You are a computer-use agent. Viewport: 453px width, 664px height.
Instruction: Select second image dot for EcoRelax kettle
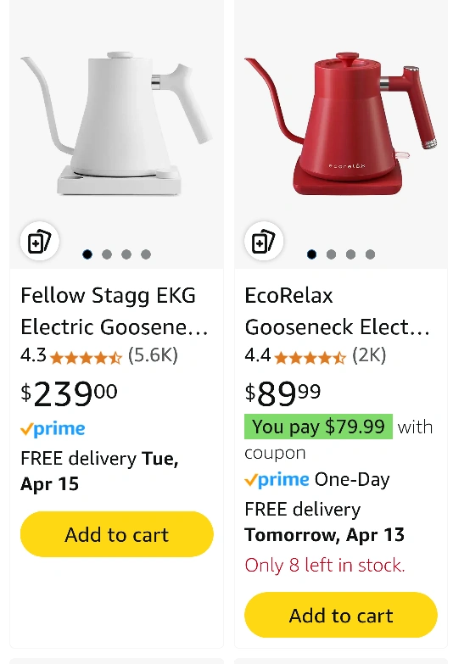[332, 254]
